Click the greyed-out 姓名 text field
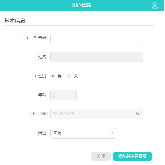 click(97, 57)
